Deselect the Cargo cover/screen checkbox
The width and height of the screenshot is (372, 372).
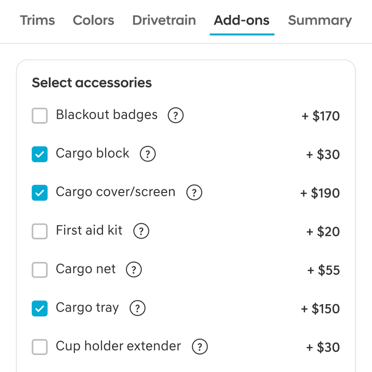coord(40,193)
